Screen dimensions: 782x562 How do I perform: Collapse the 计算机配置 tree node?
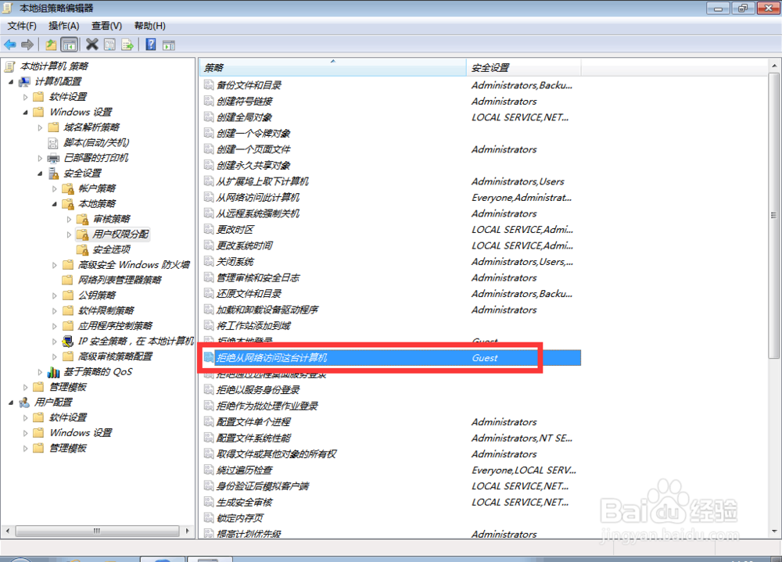point(11,81)
